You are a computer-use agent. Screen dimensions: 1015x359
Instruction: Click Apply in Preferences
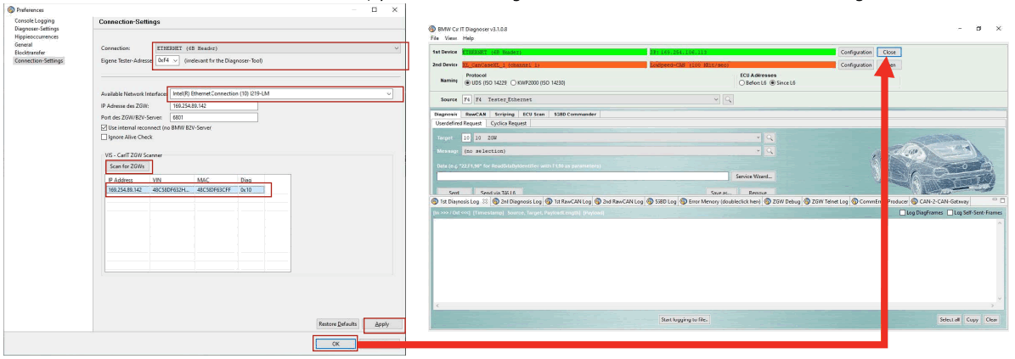(382, 324)
